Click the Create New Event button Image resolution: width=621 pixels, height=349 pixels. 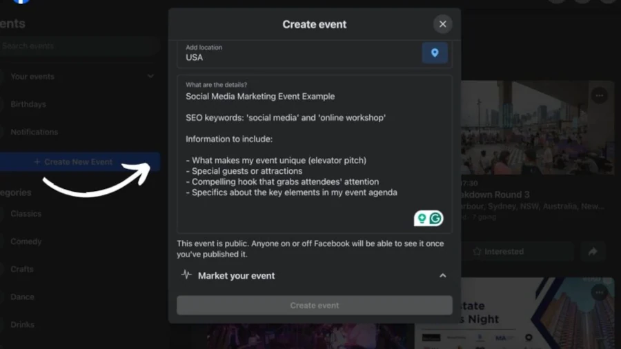[79, 162]
